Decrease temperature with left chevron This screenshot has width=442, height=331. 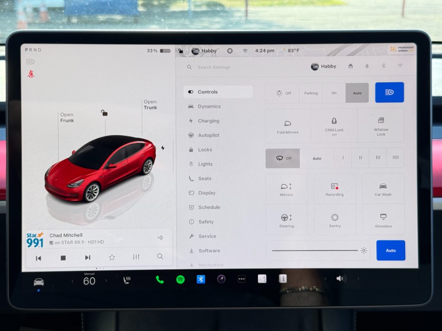73,281
